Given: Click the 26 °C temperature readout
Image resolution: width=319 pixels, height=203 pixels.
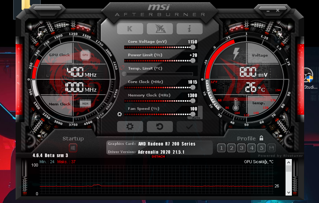Looking at the screenshot, I should pos(255,88).
